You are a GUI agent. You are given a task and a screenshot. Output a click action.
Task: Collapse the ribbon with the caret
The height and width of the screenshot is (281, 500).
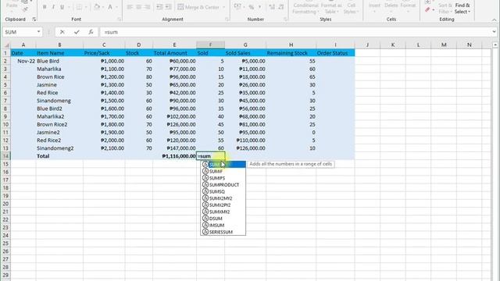(x=494, y=20)
